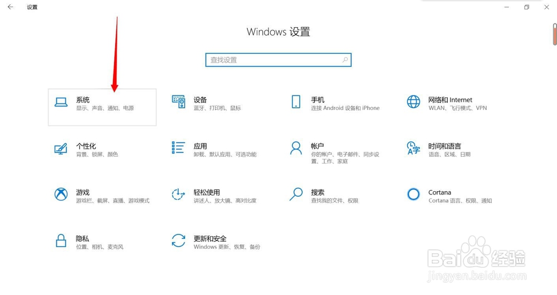The width and height of the screenshot is (557, 295).
Task: Click the 设置 window title text
Action: (32, 7)
